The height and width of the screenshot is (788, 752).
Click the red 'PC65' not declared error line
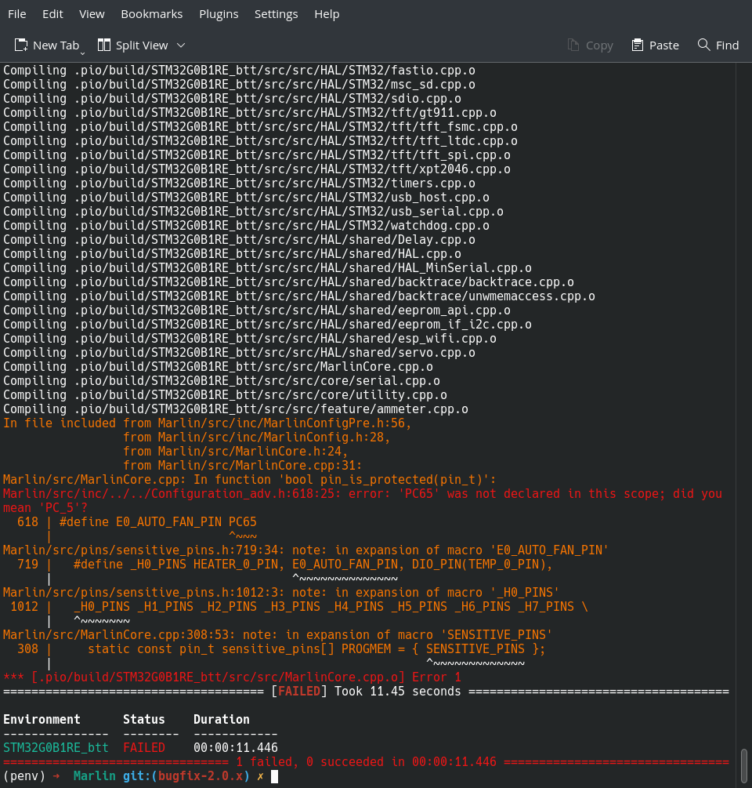[360, 494]
